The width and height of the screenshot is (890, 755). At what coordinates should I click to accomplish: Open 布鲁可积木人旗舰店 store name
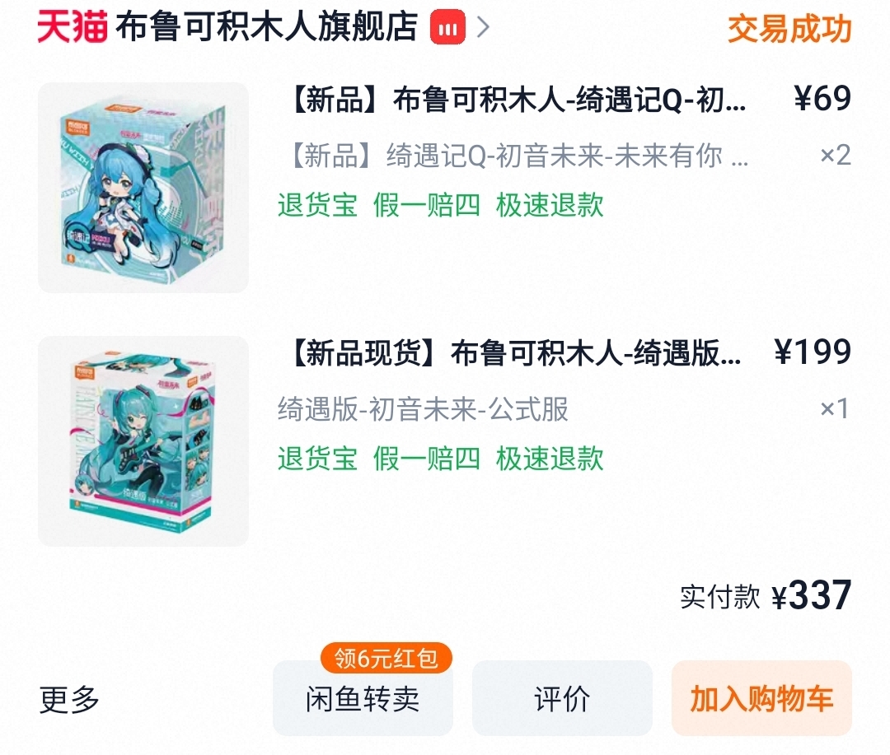[x=266, y=26]
